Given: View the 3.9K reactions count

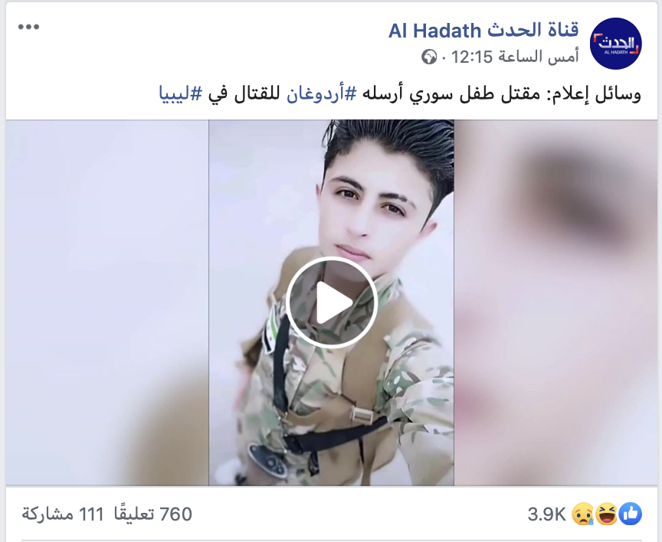Looking at the screenshot, I should 546,514.
